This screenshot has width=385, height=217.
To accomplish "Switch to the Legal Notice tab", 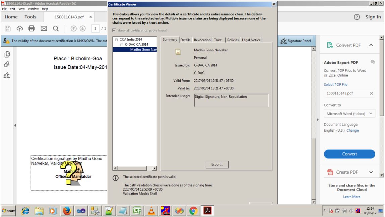I will (x=251, y=40).
